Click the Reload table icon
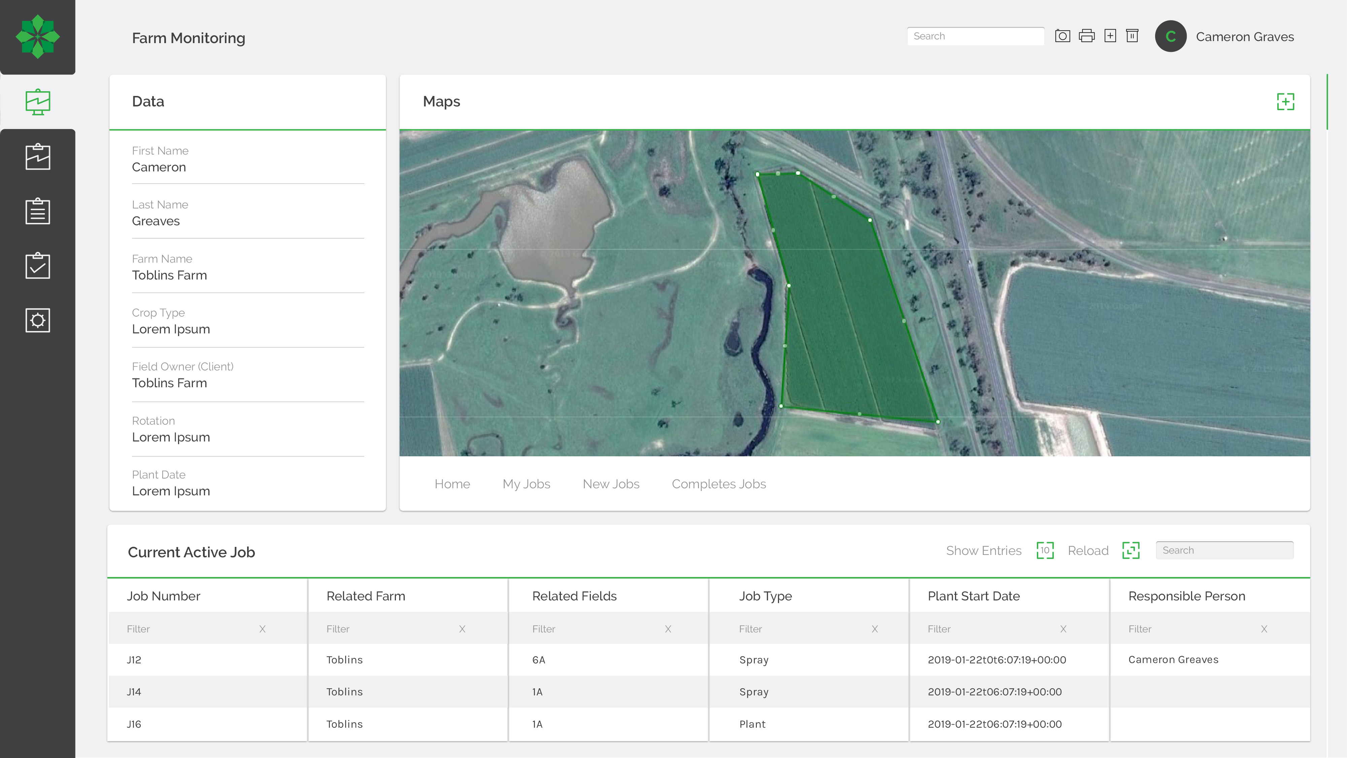 [x=1131, y=550]
